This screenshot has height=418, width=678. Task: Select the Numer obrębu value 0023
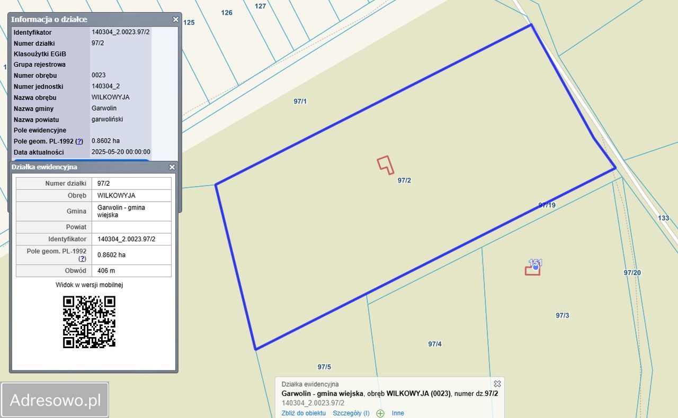tap(99, 75)
